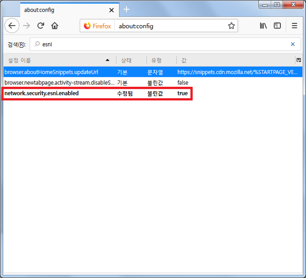This screenshot has width=306, height=278.
Task: Select the about:config tab
Action: click(69, 10)
